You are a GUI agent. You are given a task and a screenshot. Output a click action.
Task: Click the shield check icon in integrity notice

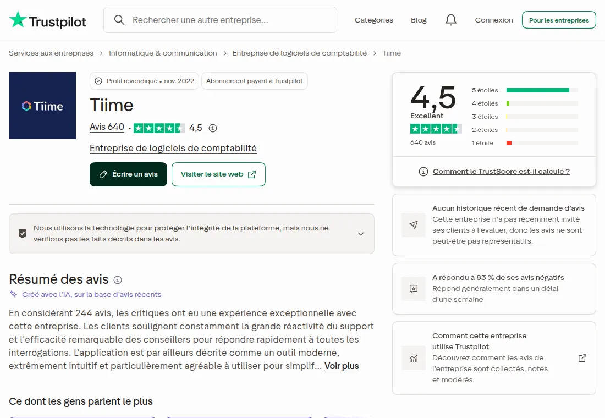click(23, 234)
